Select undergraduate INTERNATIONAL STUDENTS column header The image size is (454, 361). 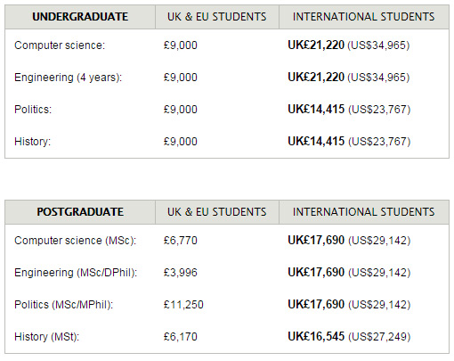[364, 17]
